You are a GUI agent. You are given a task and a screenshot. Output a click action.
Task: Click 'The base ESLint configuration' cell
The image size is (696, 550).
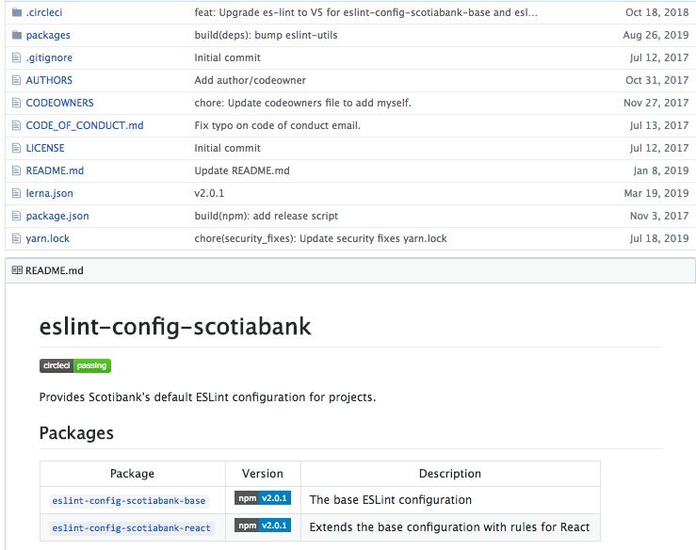391,500
